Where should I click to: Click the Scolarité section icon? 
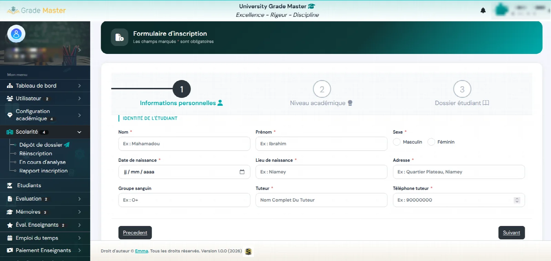tap(10, 132)
